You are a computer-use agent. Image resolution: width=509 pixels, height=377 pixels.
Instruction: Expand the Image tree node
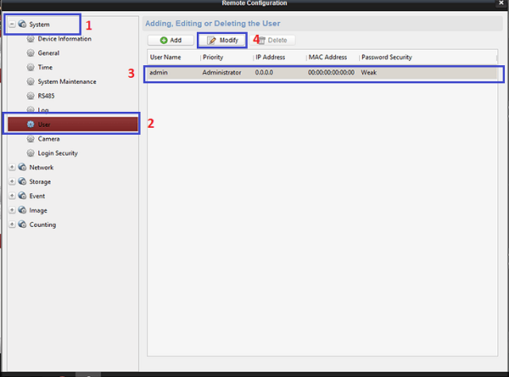pyautogui.click(x=11, y=211)
